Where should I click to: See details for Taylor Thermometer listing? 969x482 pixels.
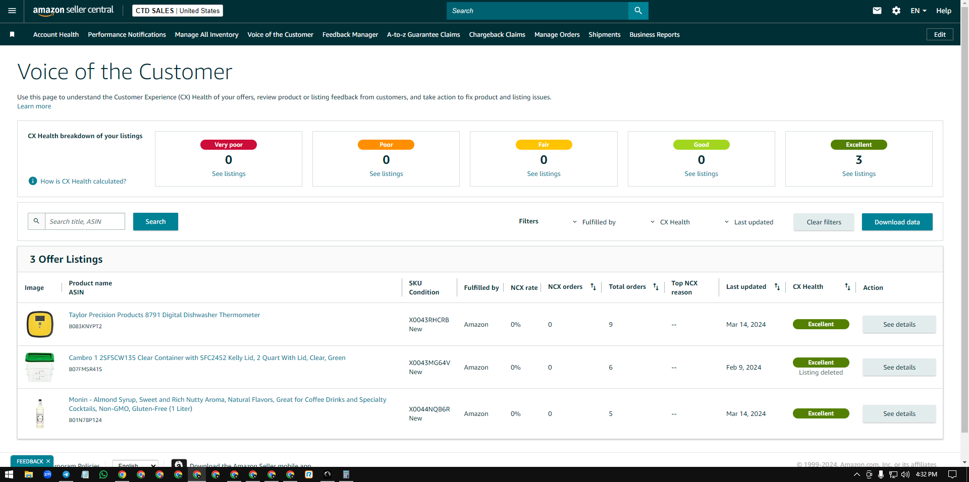pos(899,324)
